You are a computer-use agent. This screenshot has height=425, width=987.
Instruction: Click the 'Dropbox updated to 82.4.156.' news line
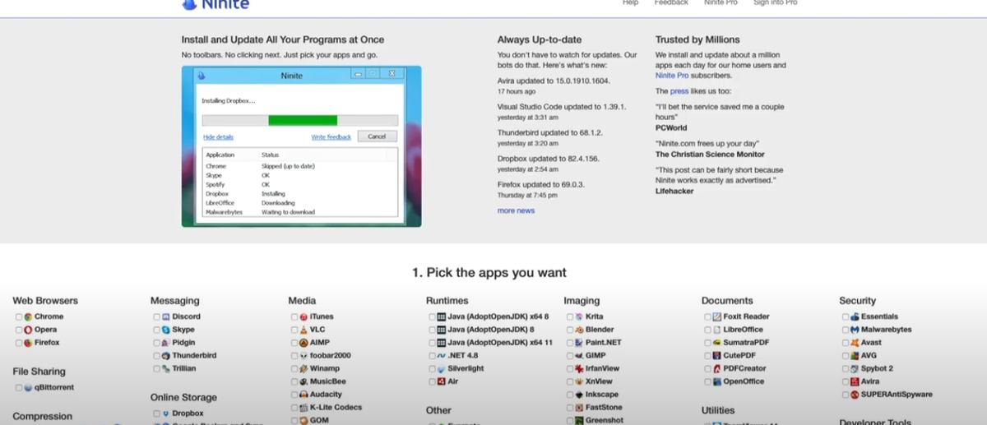click(x=548, y=159)
